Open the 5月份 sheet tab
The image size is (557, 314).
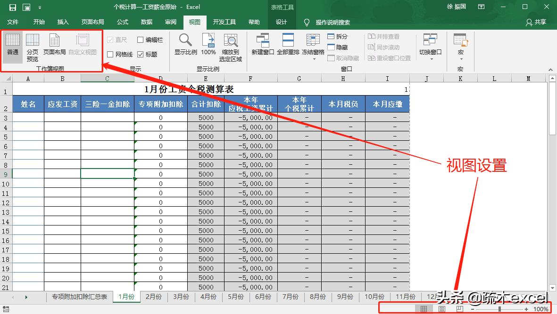coord(236,297)
